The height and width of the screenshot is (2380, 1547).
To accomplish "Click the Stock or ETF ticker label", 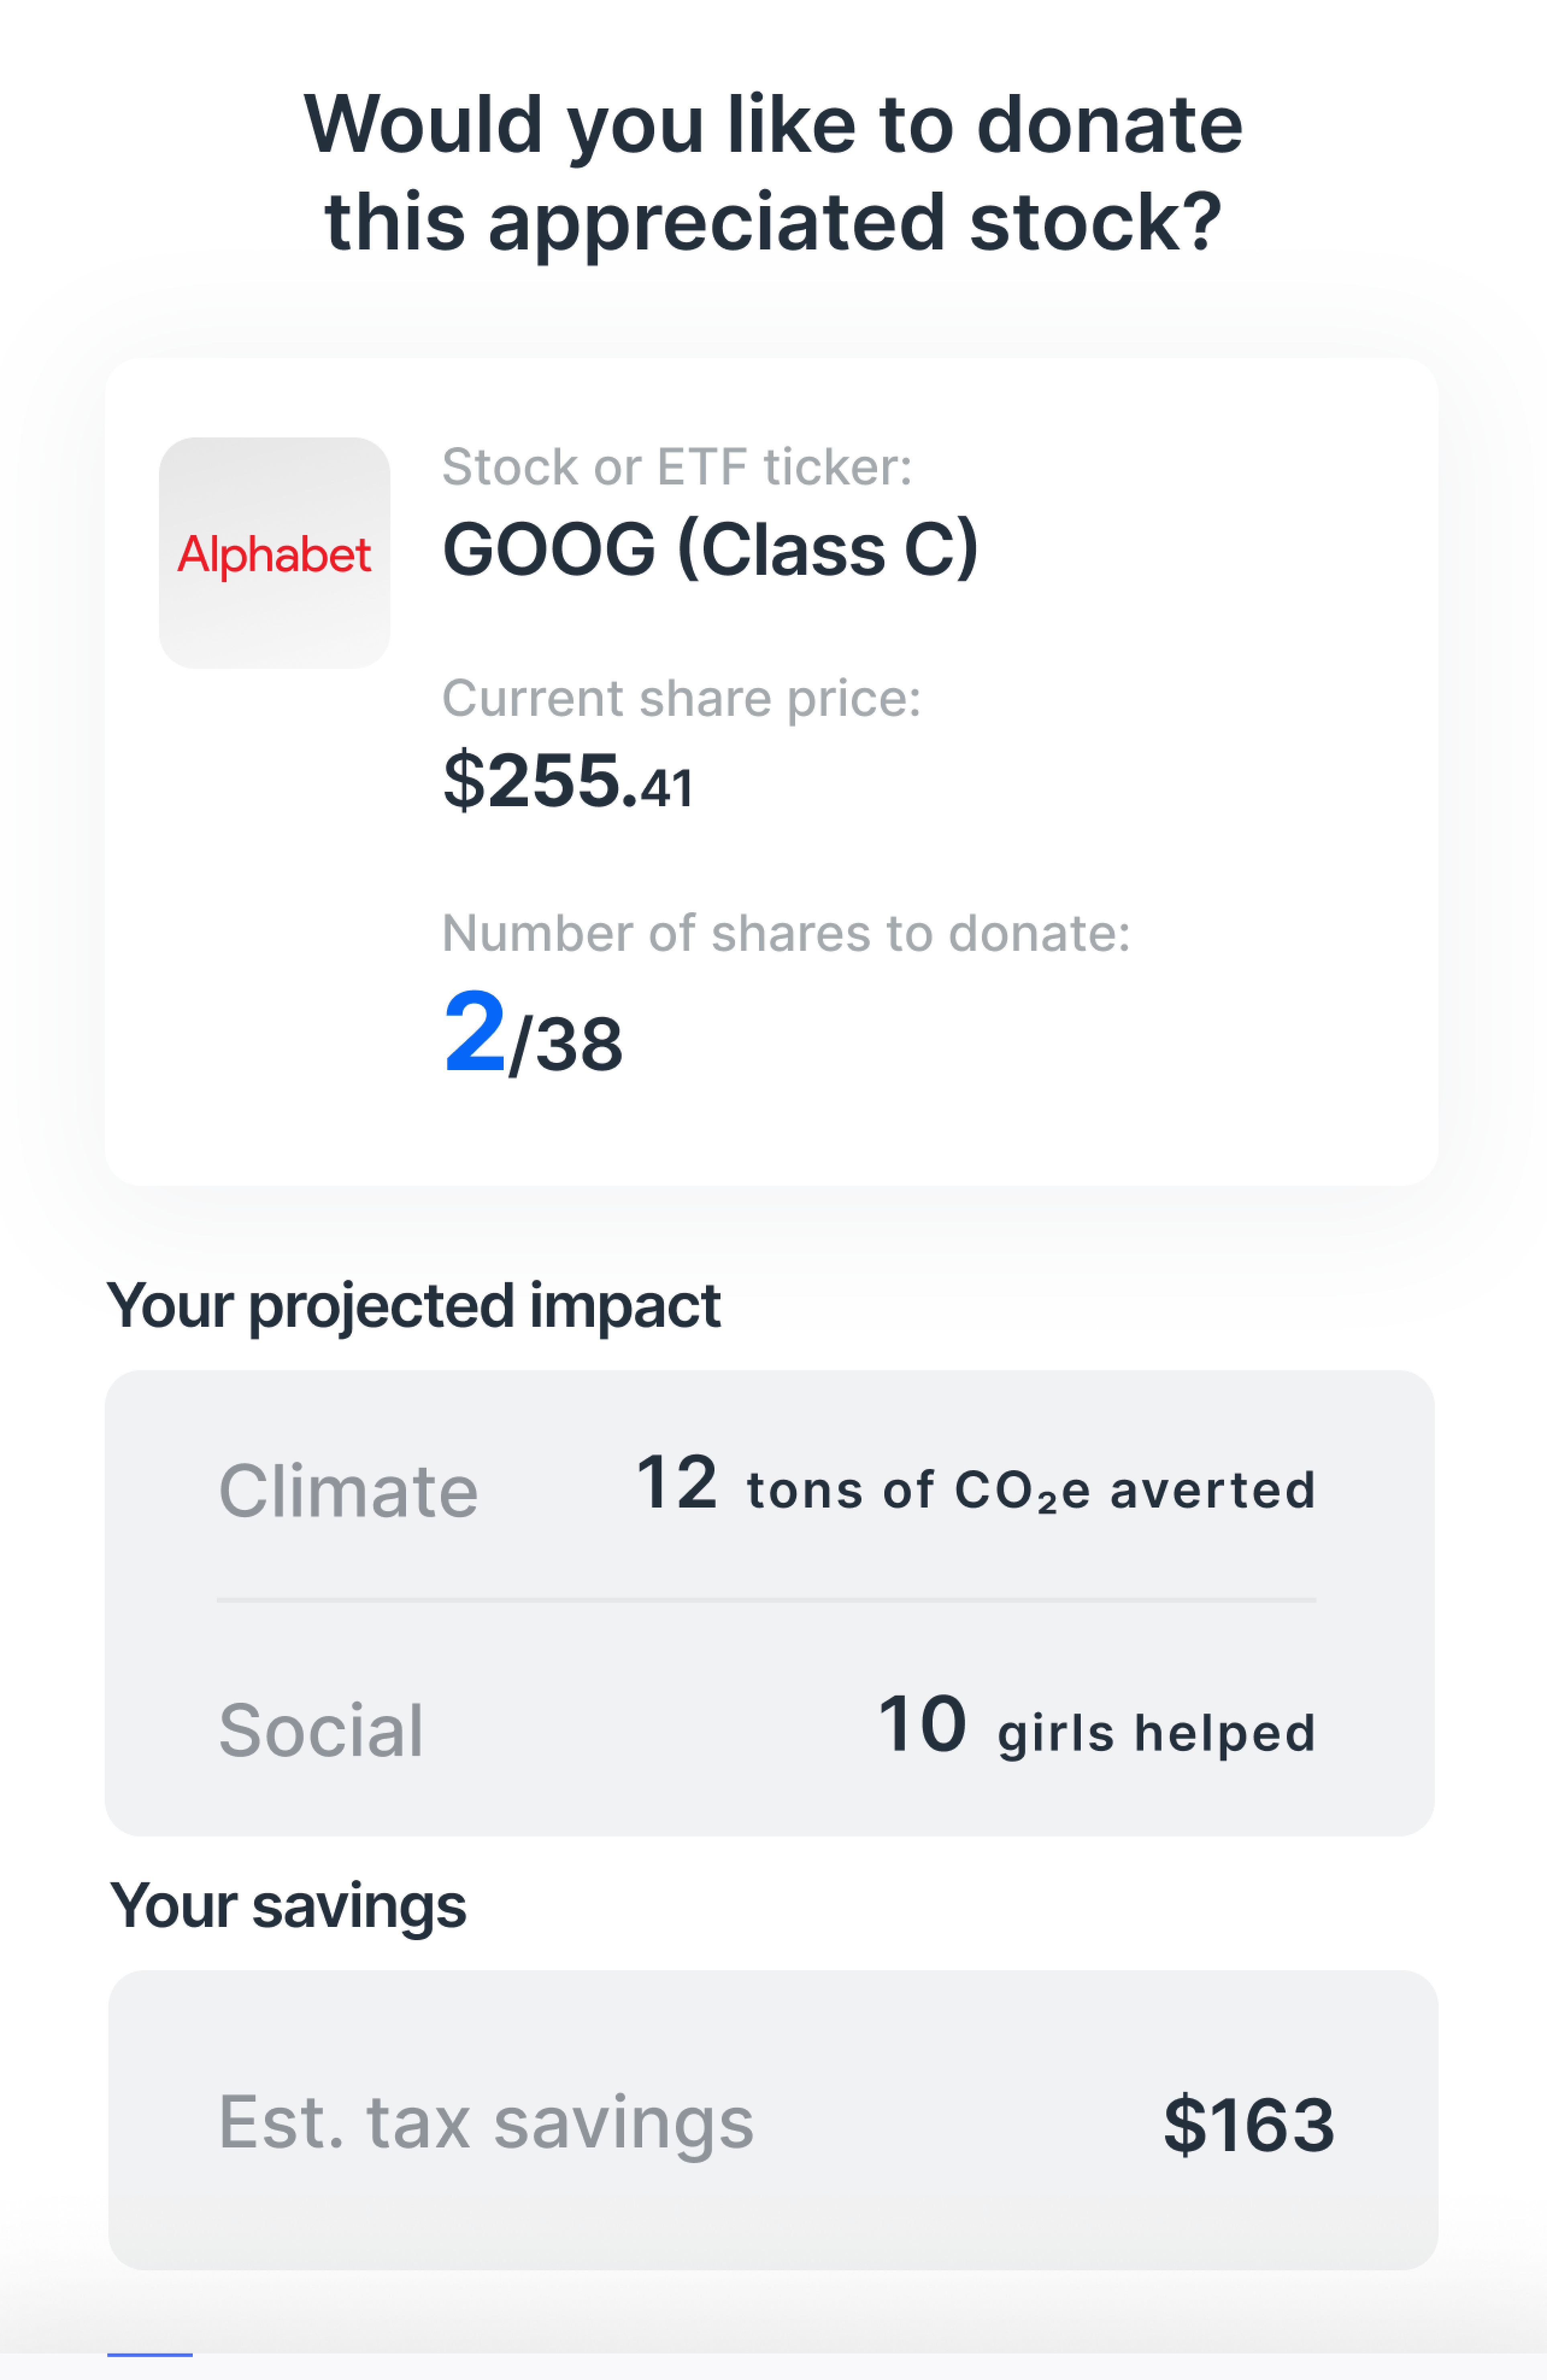I will pos(677,467).
